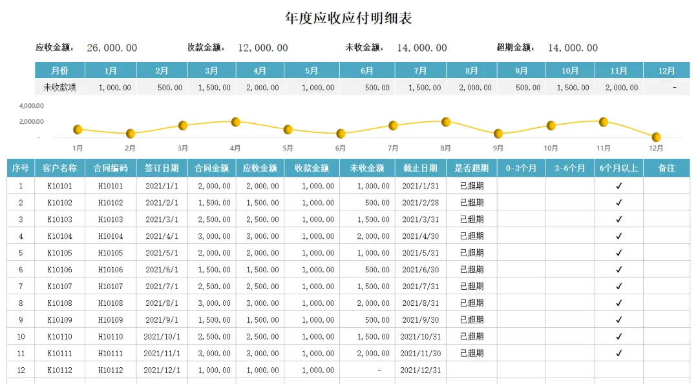Click the 序号 column header
698x384 pixels.
(21, 168)
